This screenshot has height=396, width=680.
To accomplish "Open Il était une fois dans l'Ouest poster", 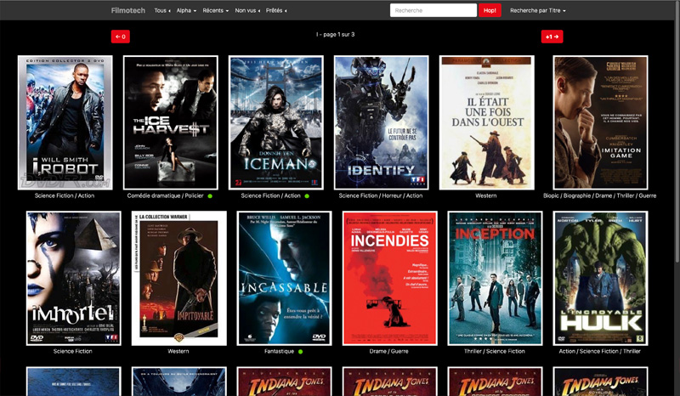I will [x=486, y=122].
